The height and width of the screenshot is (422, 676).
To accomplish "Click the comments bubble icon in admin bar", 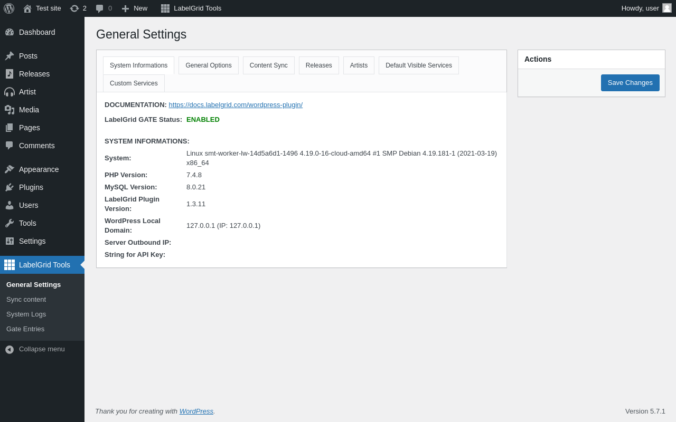I will coord(100,8).
